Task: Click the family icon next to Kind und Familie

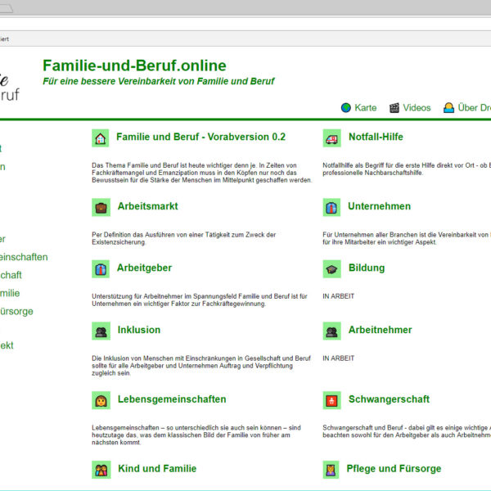Action: [101, 470]
